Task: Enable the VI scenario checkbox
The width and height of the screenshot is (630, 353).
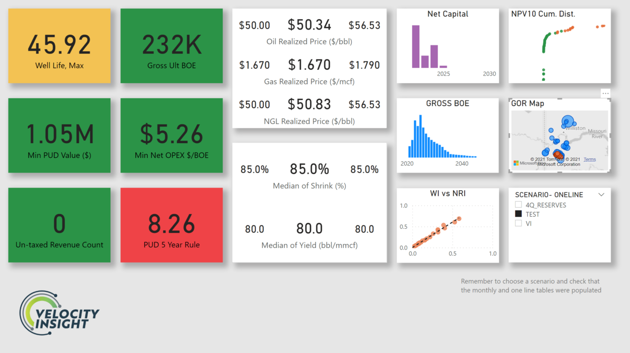Action: coord(518,223)
